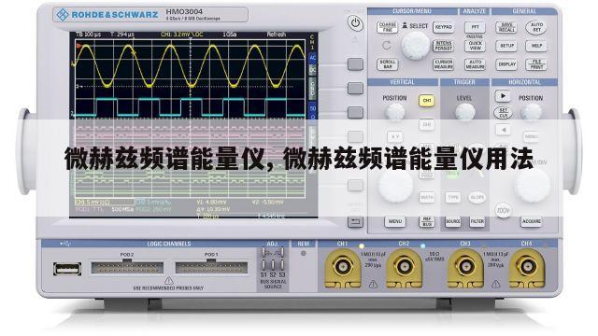Tap the QUICK VIEW button
Viewport: 598px width, 336px height.
click(476, 46)
